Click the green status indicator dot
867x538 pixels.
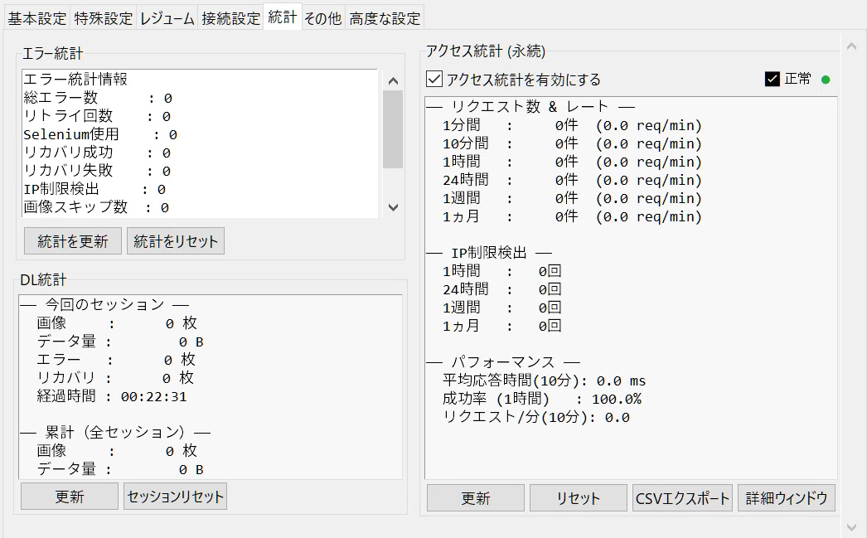coord(826,80)
